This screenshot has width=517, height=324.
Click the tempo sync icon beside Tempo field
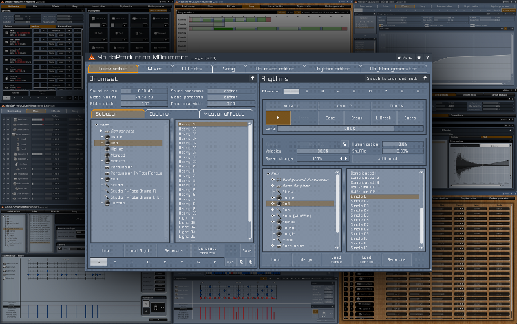pyautogui.click(x=344, y=144)
